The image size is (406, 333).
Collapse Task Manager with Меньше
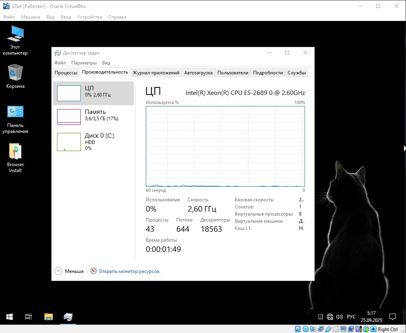pos(69,271)
